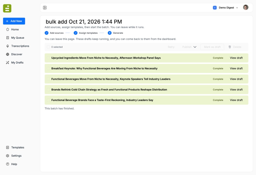Viewport: 256px width, 175px height.
Task: Click the '0 selected' counter text
Action: tap(57, 47)
